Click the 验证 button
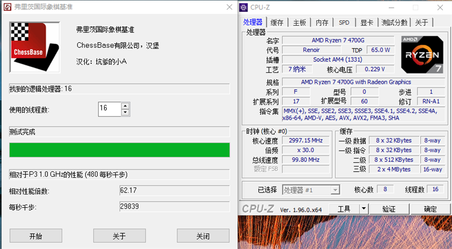452x249 pixels. (x=389, y=209)
